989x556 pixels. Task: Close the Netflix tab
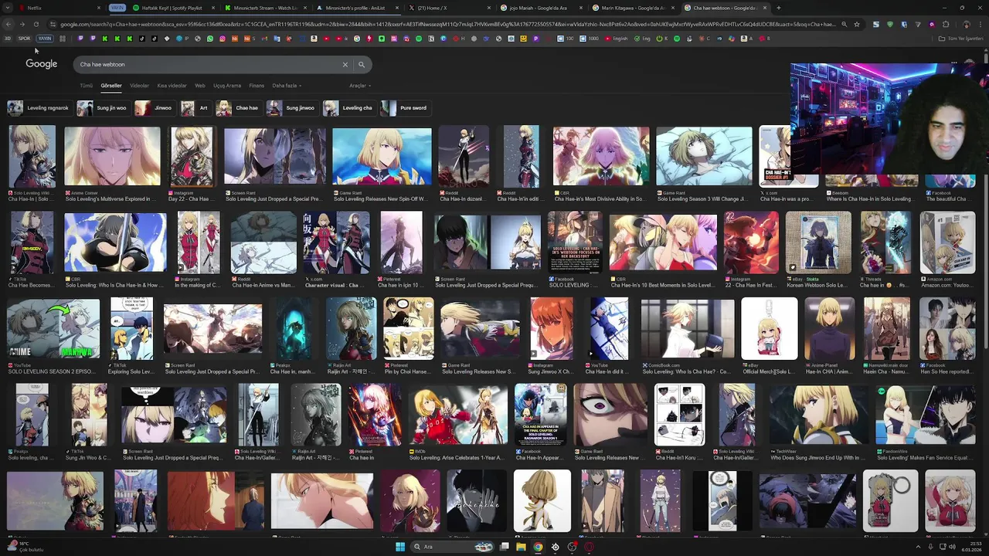[99, 8]
